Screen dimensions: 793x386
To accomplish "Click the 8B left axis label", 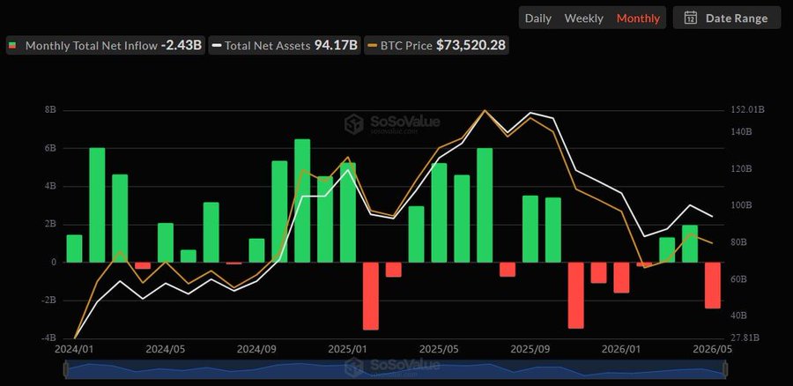I will (x=49, y=110).
